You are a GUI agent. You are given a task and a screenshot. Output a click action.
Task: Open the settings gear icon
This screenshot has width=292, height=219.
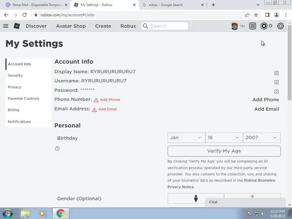pyautogui.click(x=281, y=26)
